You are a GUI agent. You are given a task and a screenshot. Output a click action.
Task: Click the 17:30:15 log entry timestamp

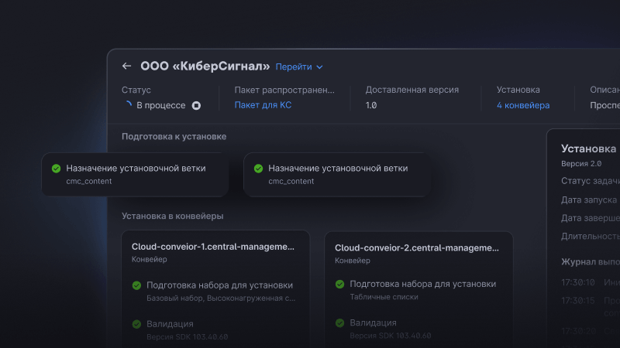click(577, 301)
